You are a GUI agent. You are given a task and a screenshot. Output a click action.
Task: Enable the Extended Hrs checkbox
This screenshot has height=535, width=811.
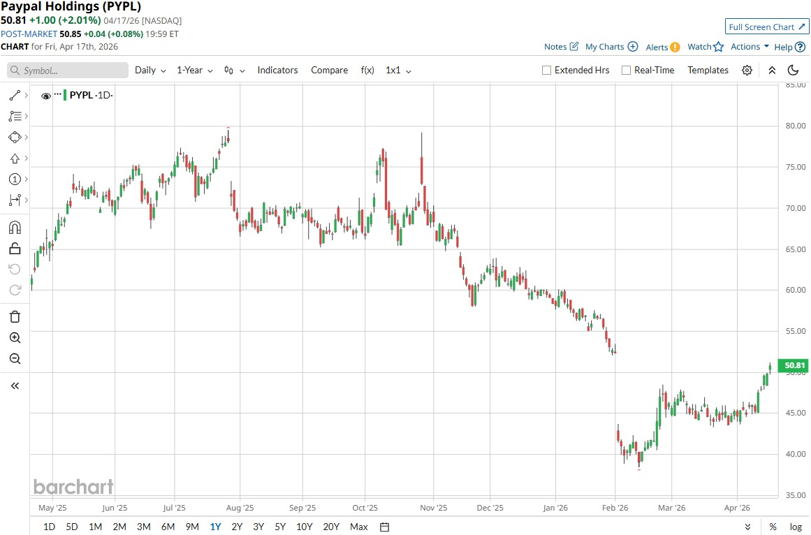[546, 71]
